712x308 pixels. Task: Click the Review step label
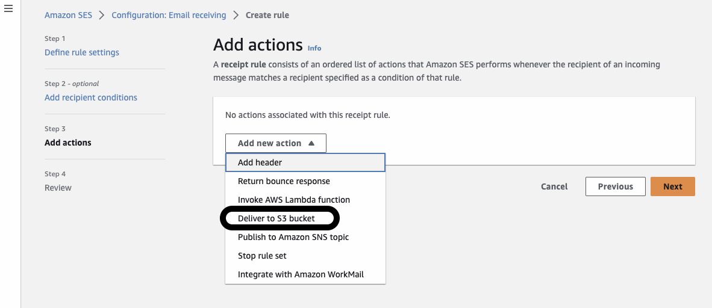click(58, 188)
